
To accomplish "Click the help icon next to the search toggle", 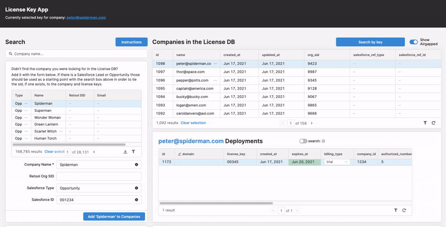I will [324, 141].
